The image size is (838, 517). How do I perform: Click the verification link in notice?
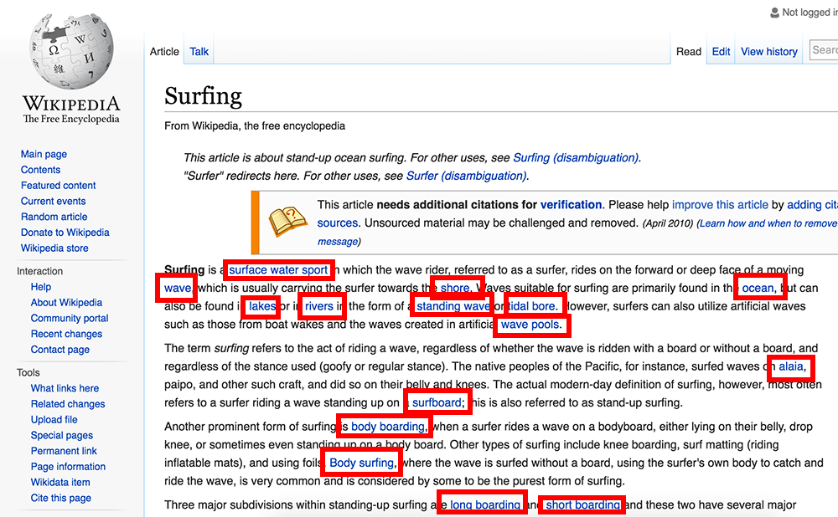tap(571, 205)
